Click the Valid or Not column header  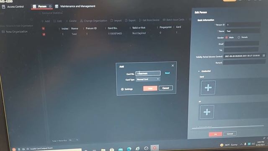pos(139,28)
